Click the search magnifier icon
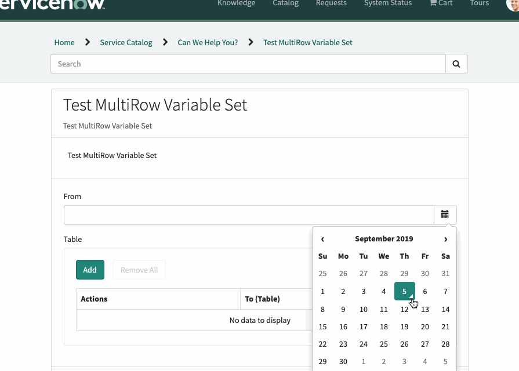 tap(457, 64)
